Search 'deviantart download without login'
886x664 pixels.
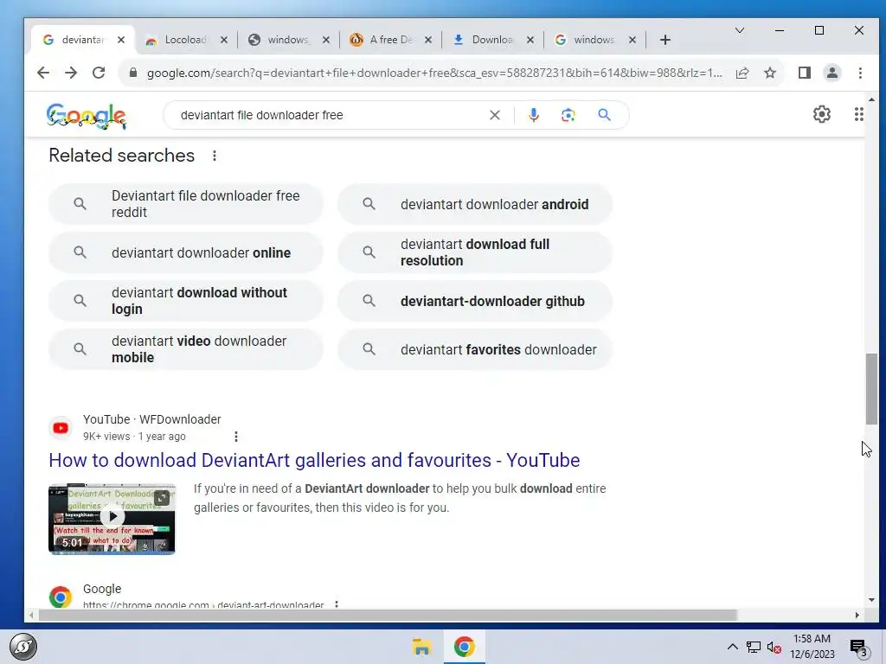click(x=186, y=301)
